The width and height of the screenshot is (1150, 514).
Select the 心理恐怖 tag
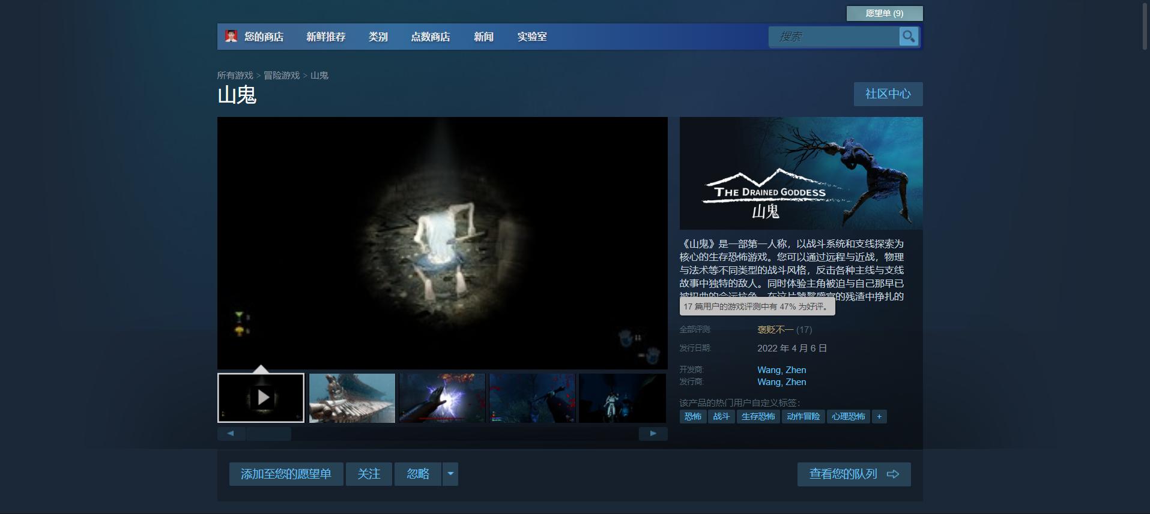click(x=849, y=416)
